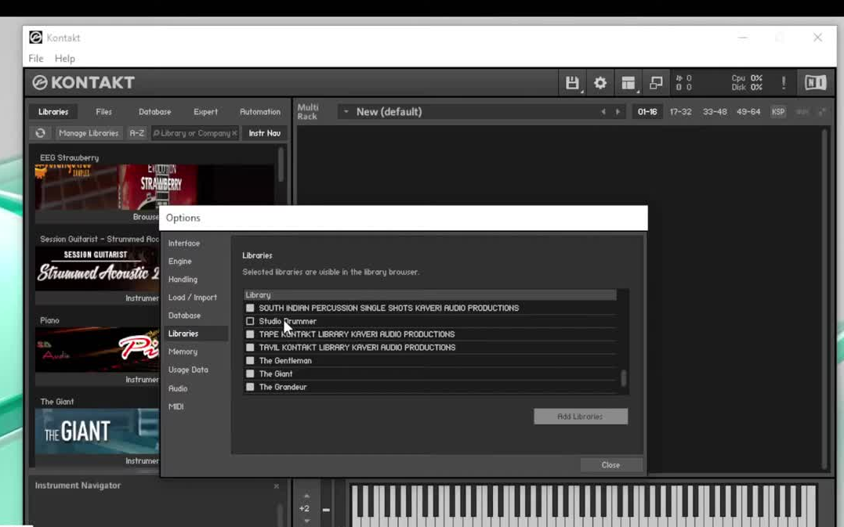
Task: Go to previous multi with left arrow
Action: coord(603,112)
